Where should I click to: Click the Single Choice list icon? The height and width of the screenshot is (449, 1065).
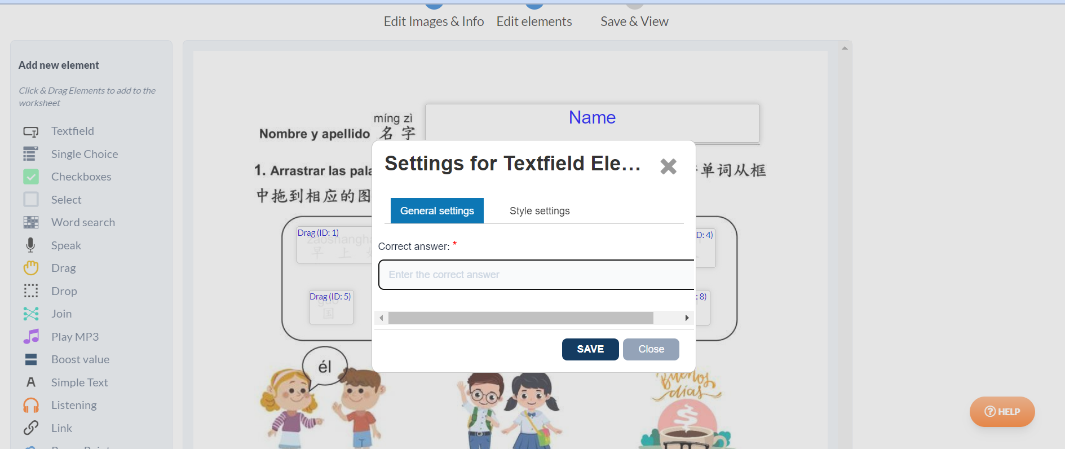pyautogui.click(x=30, y=154)
